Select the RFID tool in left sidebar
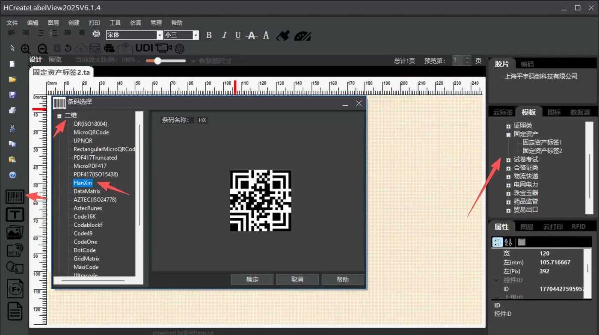The height and width of the screenshot is (335, 599). (x=15, y=250)
